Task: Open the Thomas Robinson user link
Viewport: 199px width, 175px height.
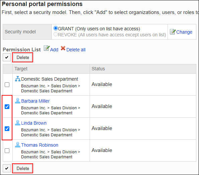Action: 39,145
